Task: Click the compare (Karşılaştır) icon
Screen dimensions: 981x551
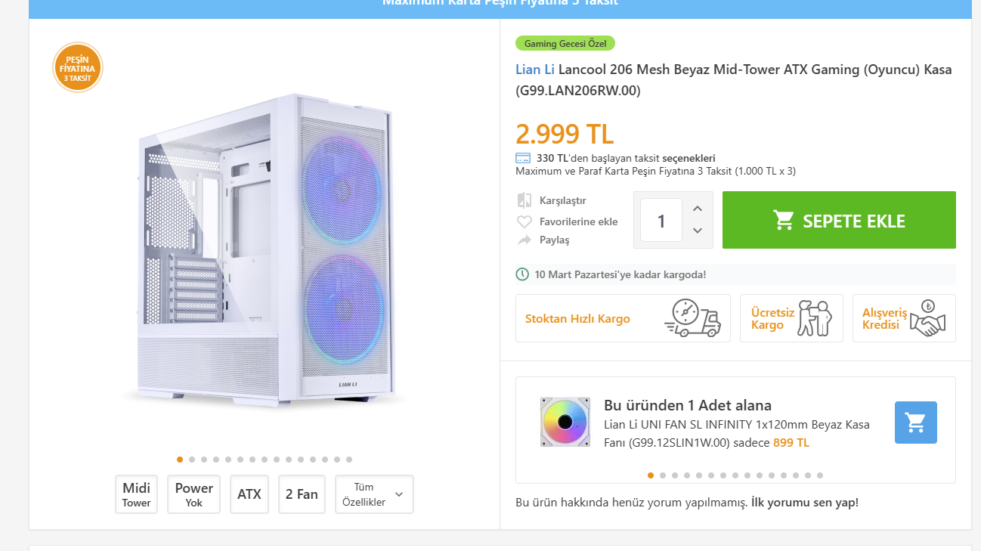Action: click(x=525, y=200)
